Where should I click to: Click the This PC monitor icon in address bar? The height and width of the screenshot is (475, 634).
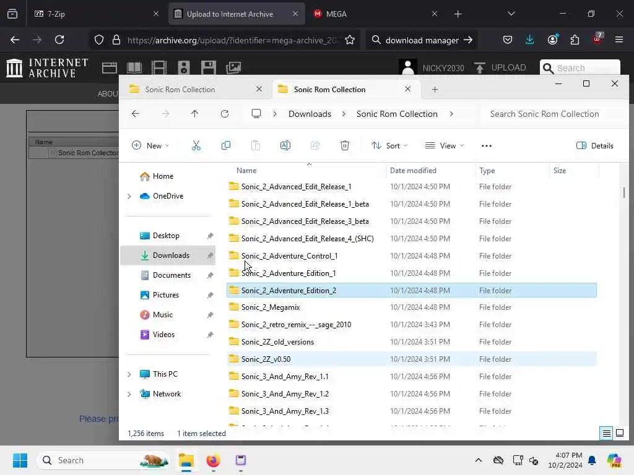point(256,114)
